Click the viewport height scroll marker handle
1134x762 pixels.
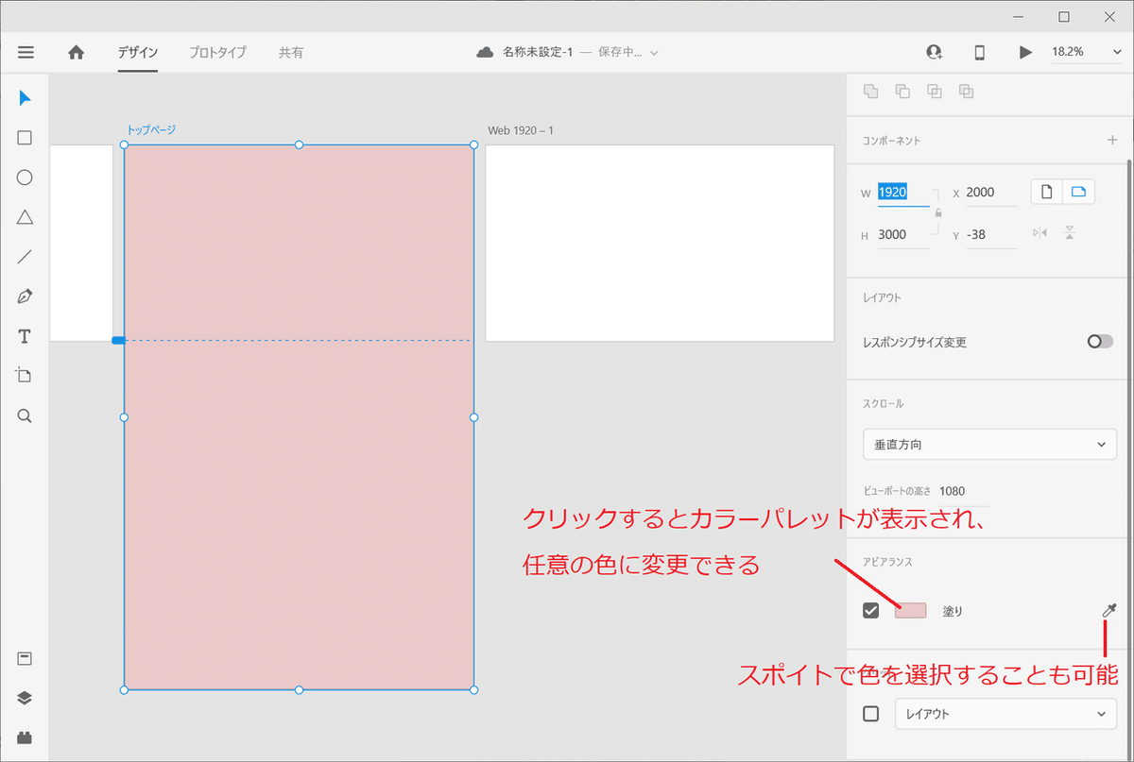pos(118,340)
